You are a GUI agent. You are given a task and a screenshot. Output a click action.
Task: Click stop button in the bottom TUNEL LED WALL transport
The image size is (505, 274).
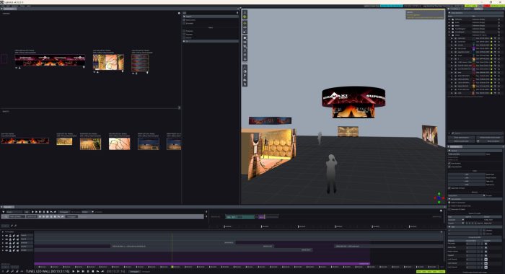(x=93, y=271)
